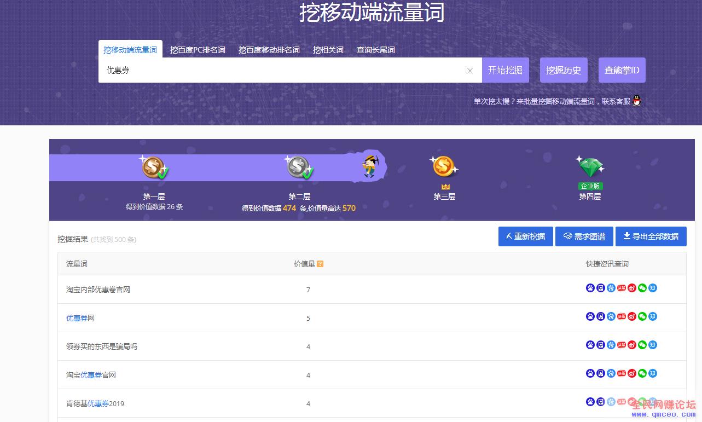The image size is (702, 422).
Task: Click the 第一层 bronze coin icon
Action: [155, 167]
